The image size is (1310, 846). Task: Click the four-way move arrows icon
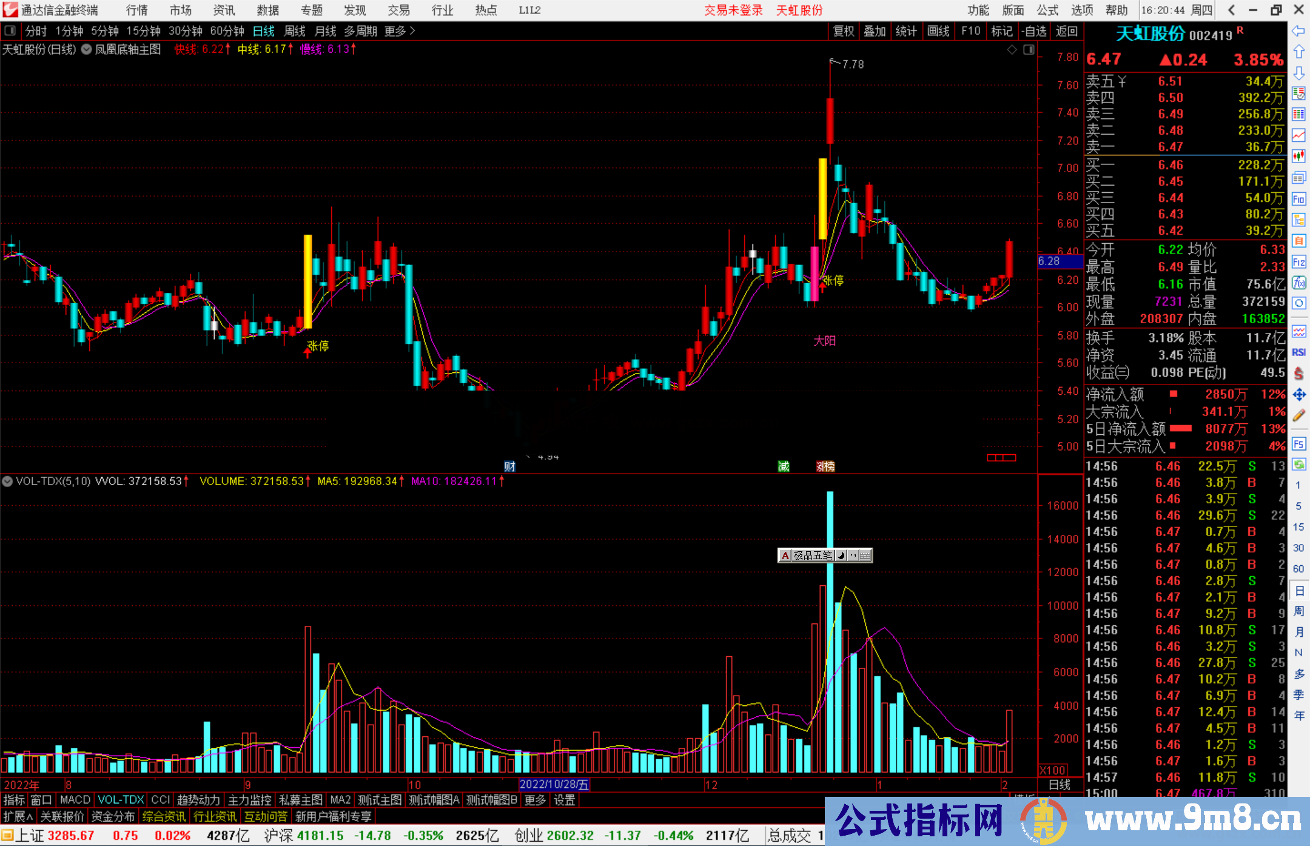[x=1298, y=395]
